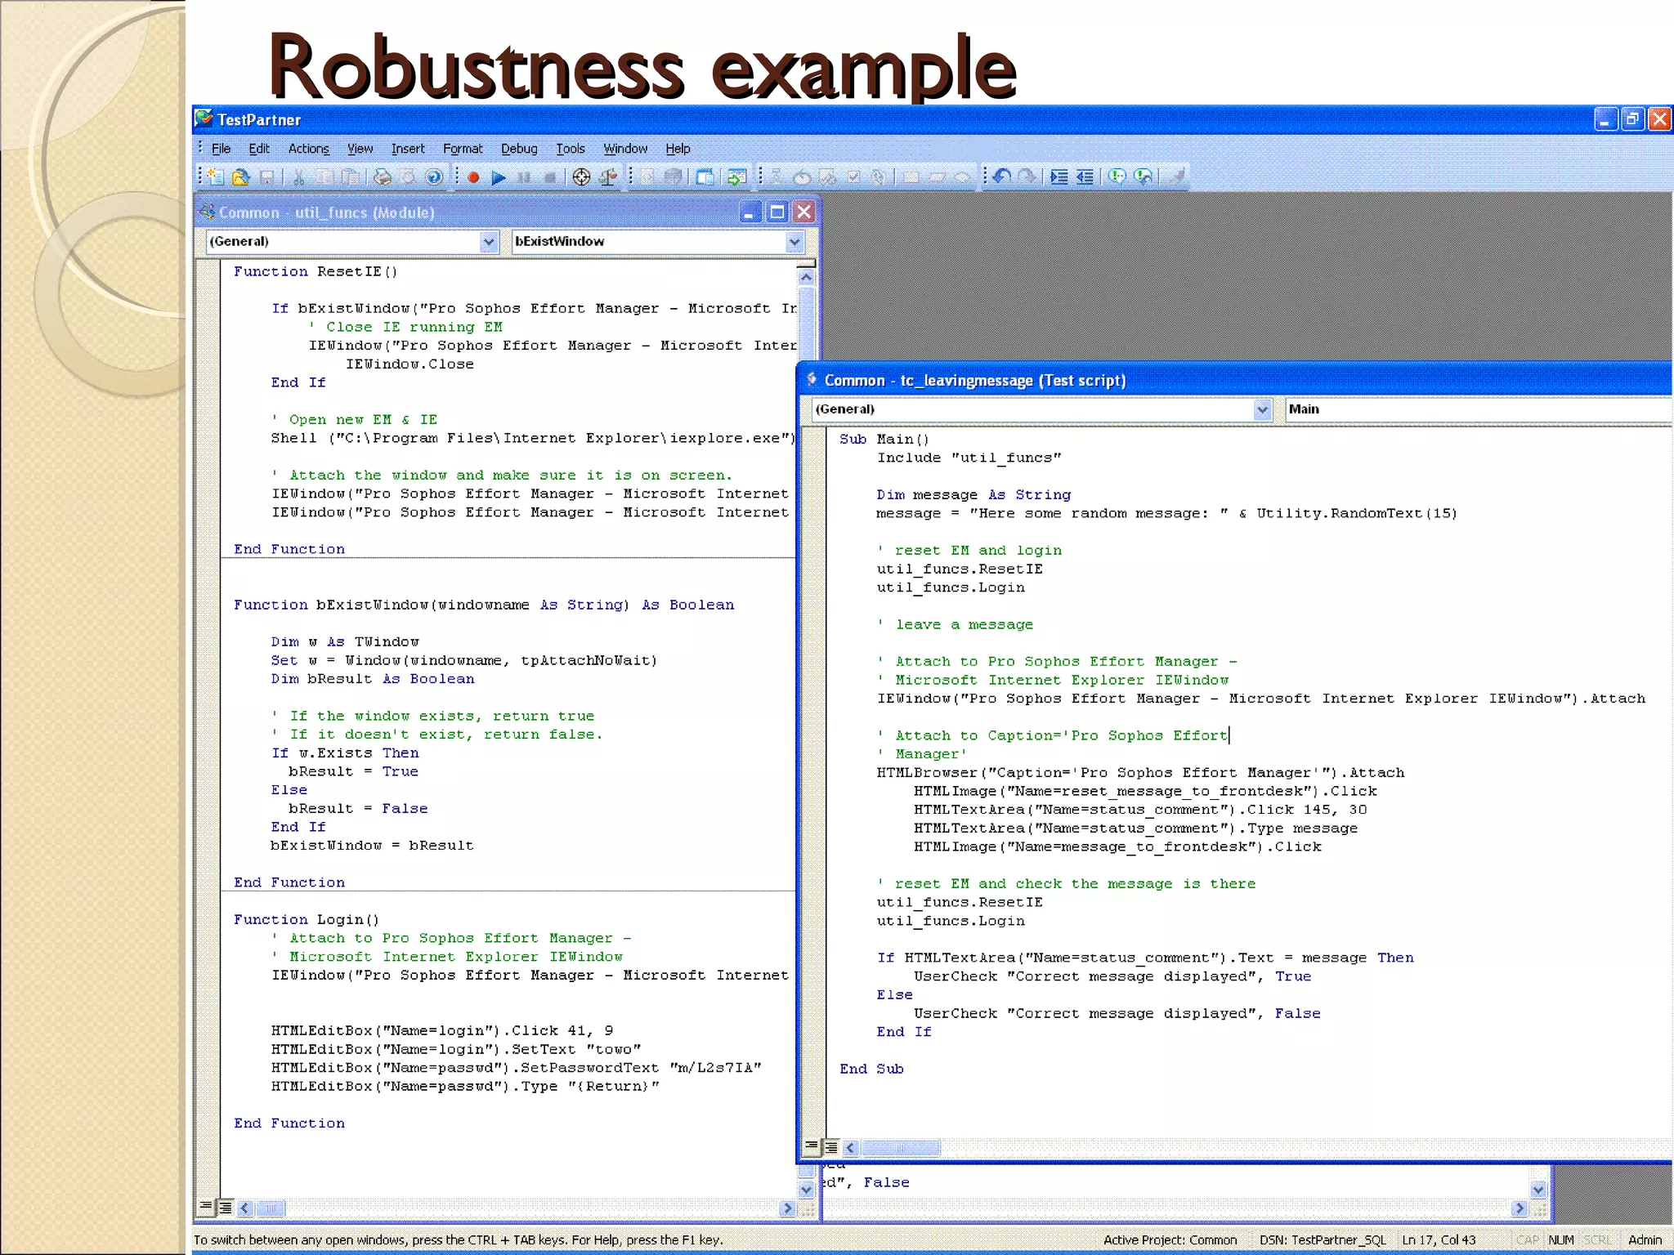Click the Pause playback toolbar button
This screenshot has width=1674, height=1255.
(x=524, y=177)
